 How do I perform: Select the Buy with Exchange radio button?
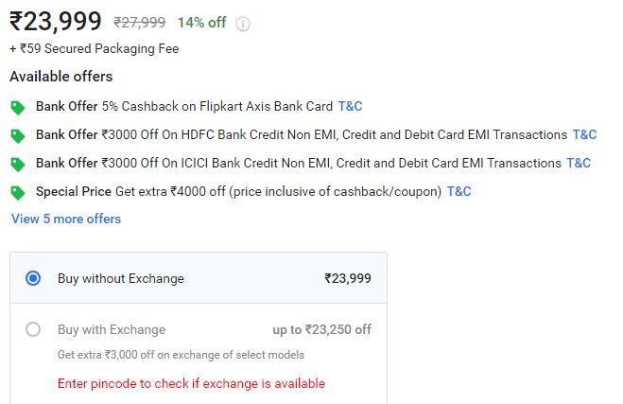pos(33,329)
